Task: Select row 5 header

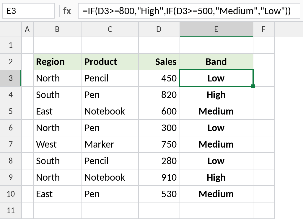Action: [x=11, y=111]
